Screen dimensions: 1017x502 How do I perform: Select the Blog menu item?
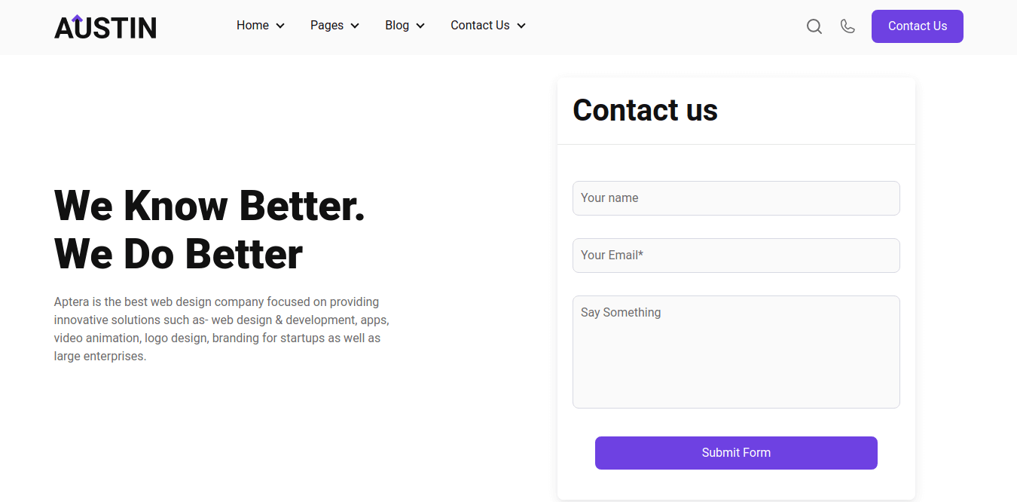coord(397,26)
